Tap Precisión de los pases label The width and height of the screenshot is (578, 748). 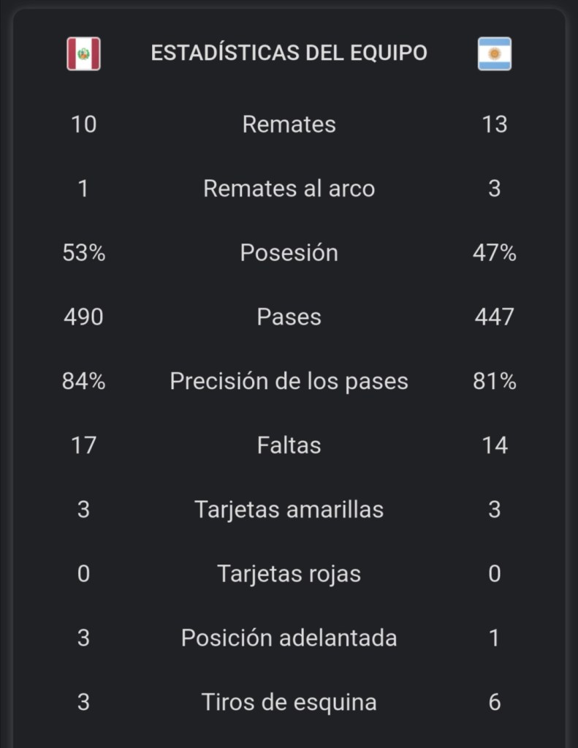(x=289, y=382)
